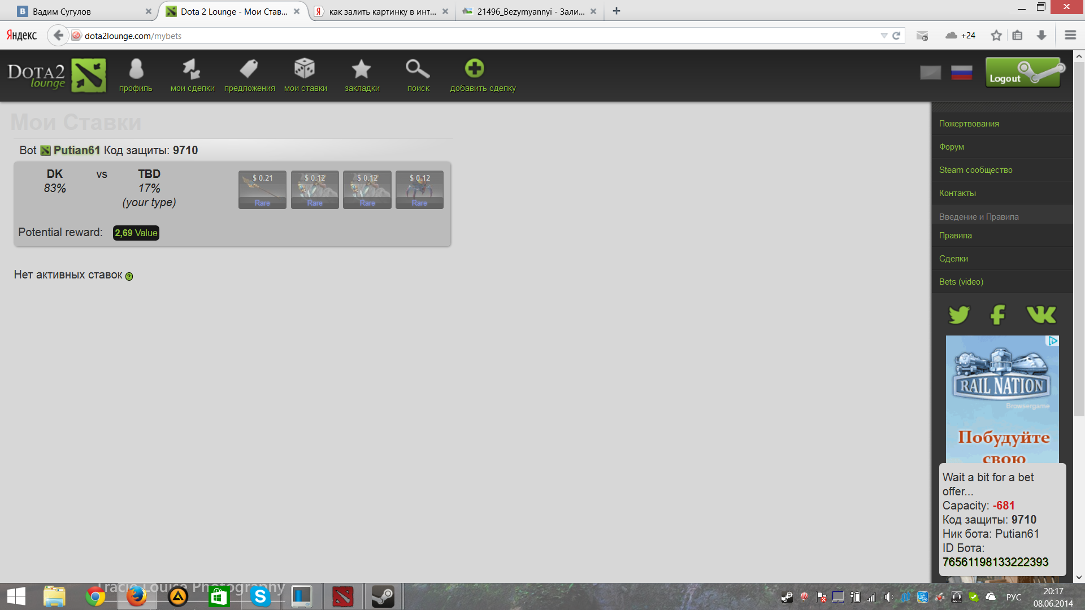Click the закладки star icon
This screenshot has width=1085, height=610.
(362, 69)
